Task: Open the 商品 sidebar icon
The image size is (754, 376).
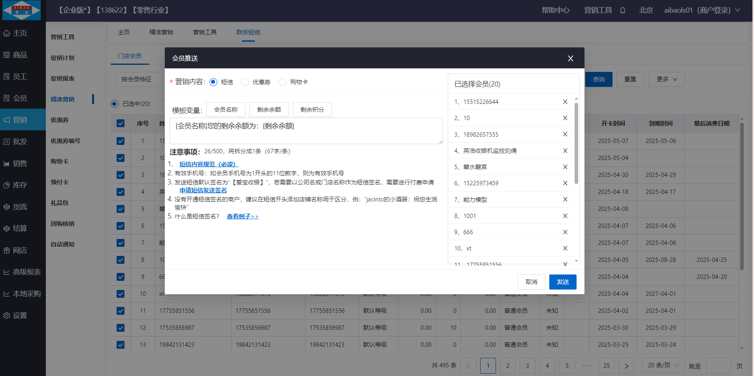Action: point(7,55)
